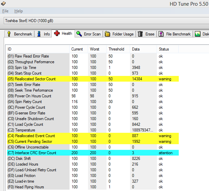Click the HD Tune app icon in title bar
The height and width of the screenshot is (191, 209).
coord(3,3)
